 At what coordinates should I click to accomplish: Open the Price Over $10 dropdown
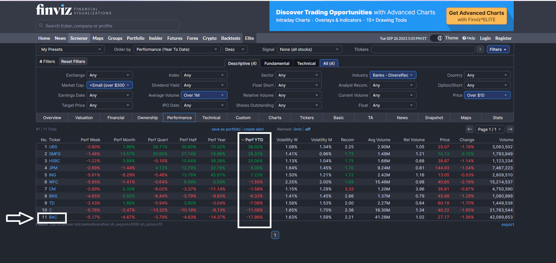[x=487, y=95]
